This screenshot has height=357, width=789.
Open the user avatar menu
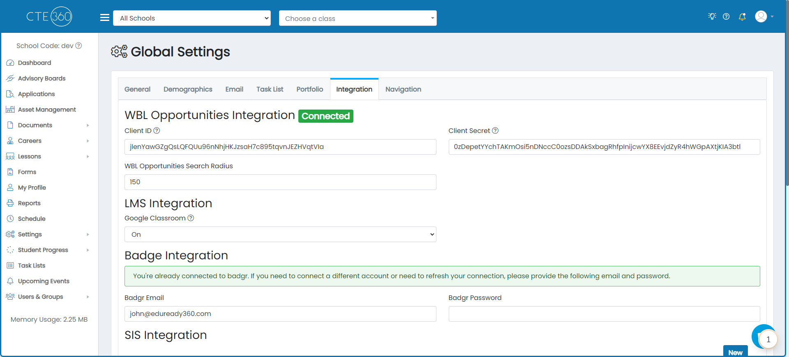pos(764,16)
